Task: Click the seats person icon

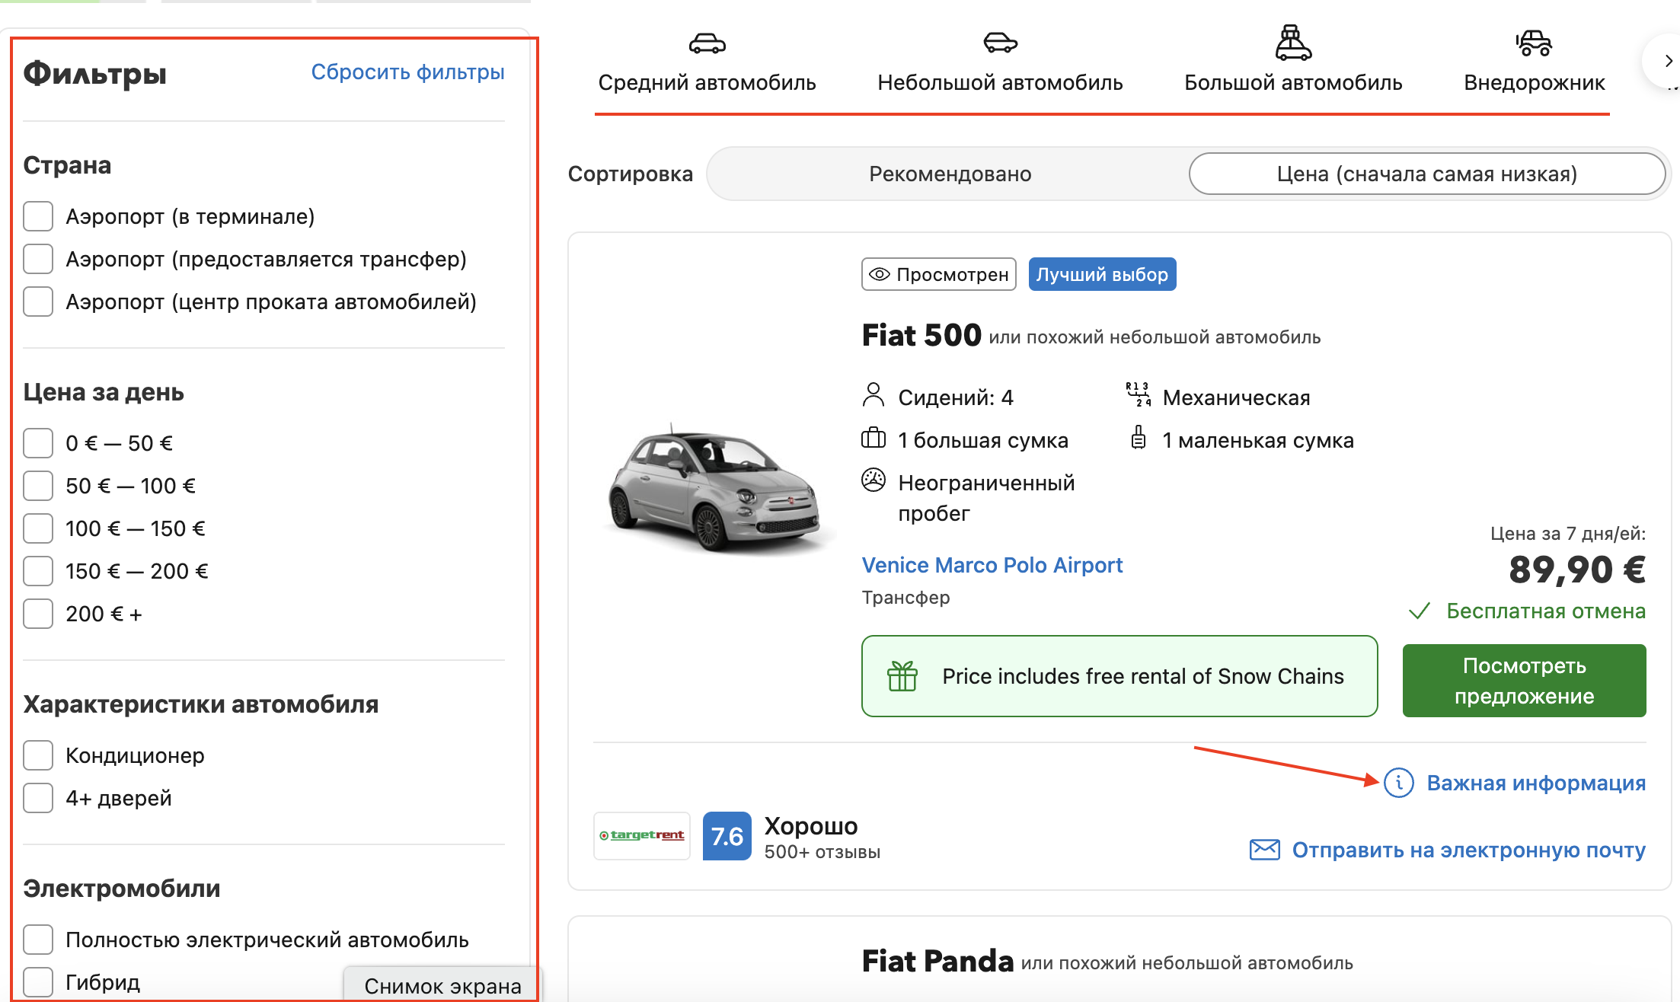Action: 874,395
